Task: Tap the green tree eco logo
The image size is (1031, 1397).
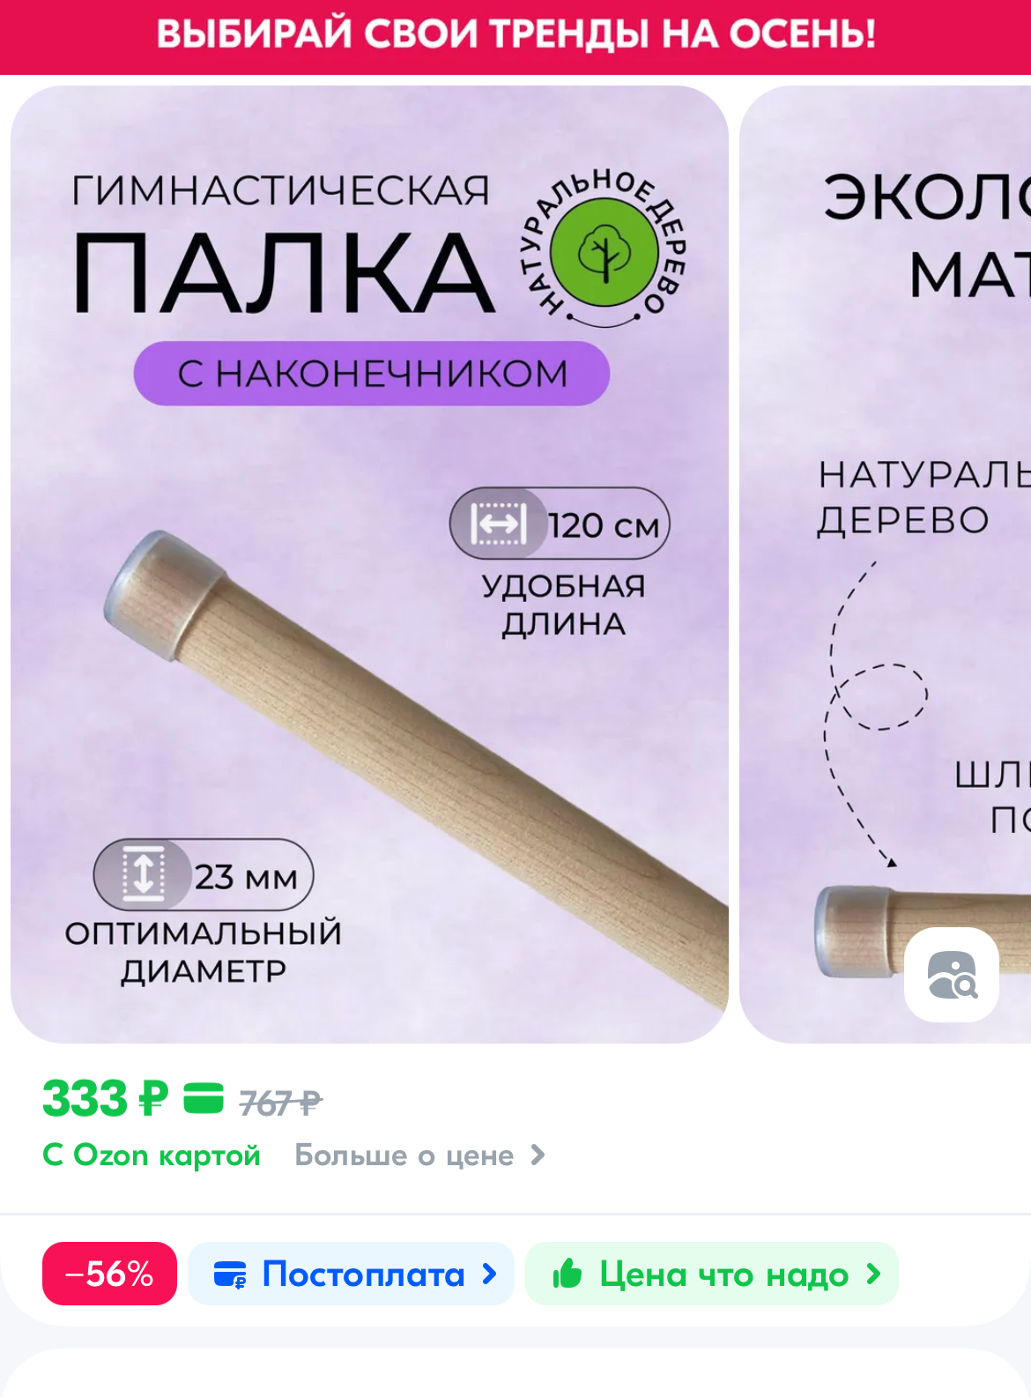Action: pos(605,253)
